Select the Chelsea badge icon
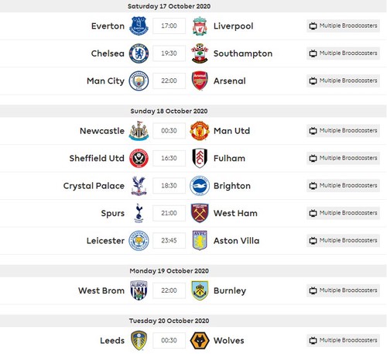This screenshot has width=387, height=354. point(139,53)
